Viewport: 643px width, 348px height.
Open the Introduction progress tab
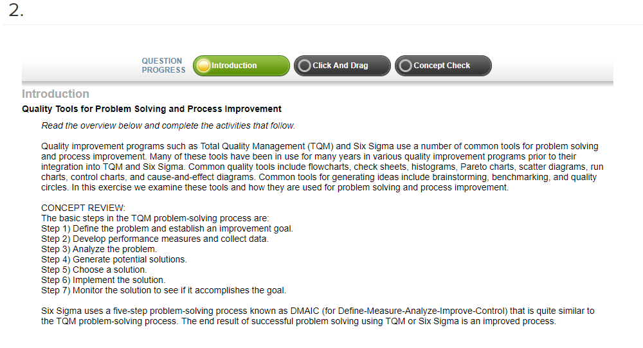coord(241,66)
